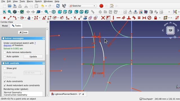Image resolution: width=180 pixels, height=101 pixels.
Task: Toggle construction geometry mode icon
Action: [96, 18]
